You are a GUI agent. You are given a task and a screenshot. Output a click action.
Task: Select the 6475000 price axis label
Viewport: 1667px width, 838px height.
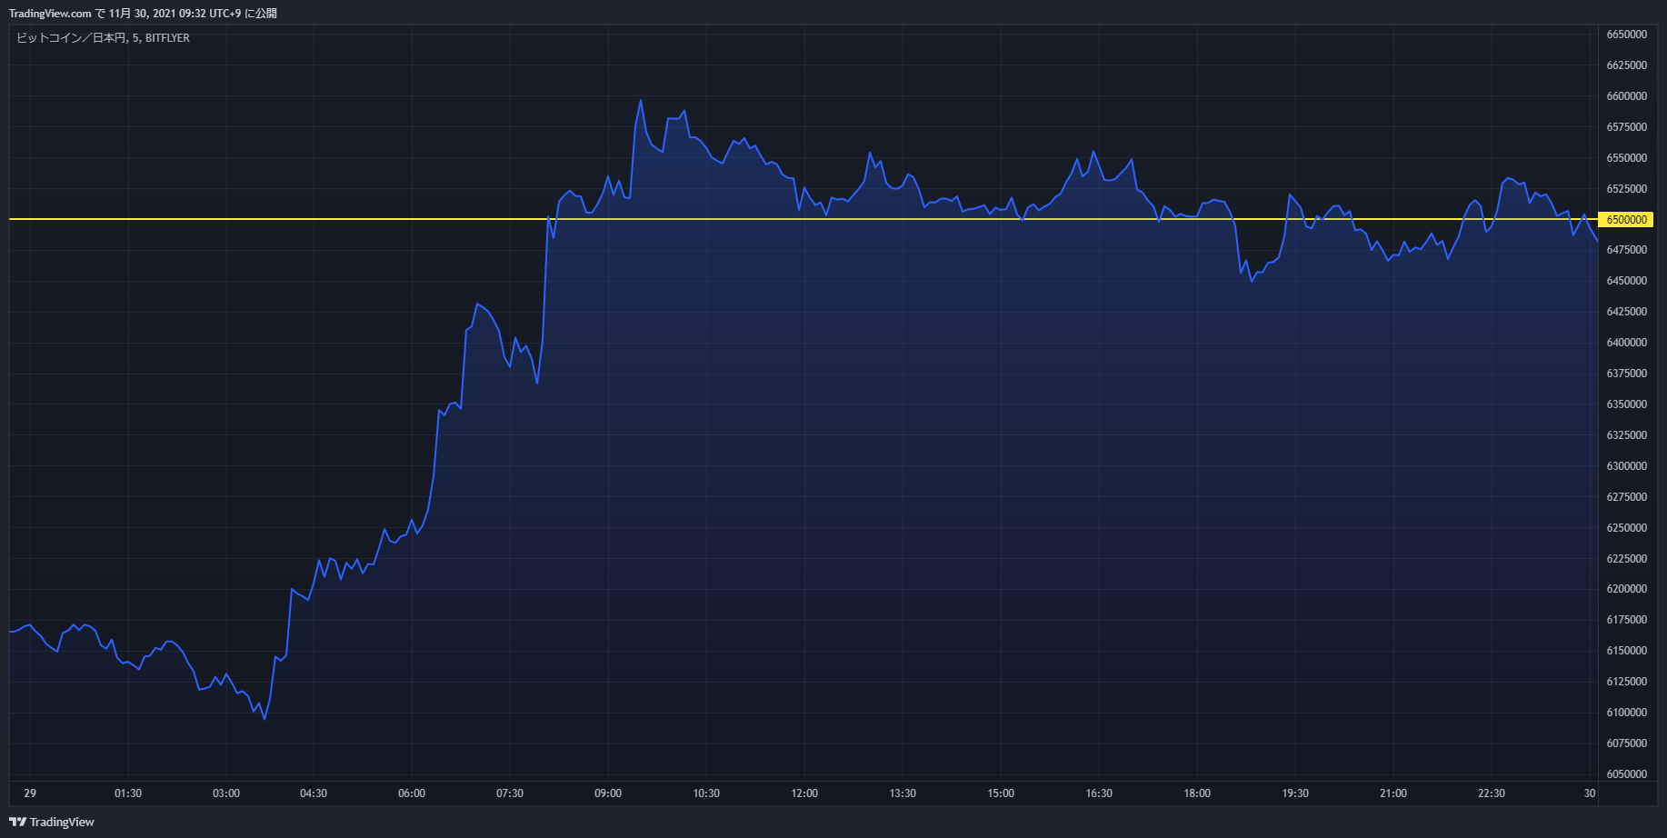[1627, 250]
